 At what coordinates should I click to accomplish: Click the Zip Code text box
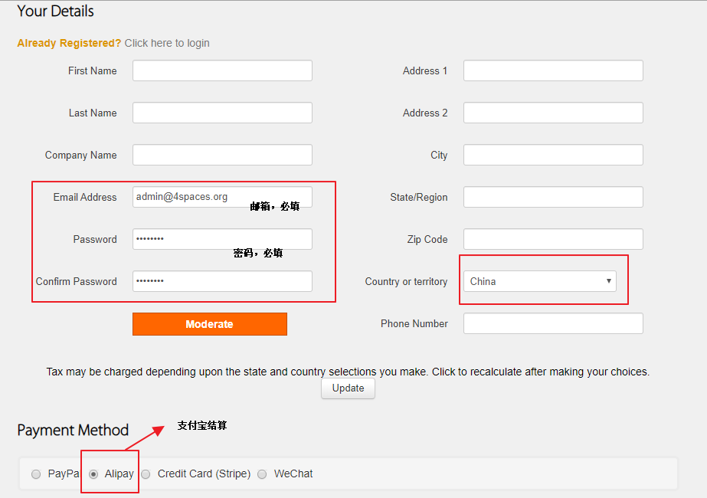coord(553,239)
